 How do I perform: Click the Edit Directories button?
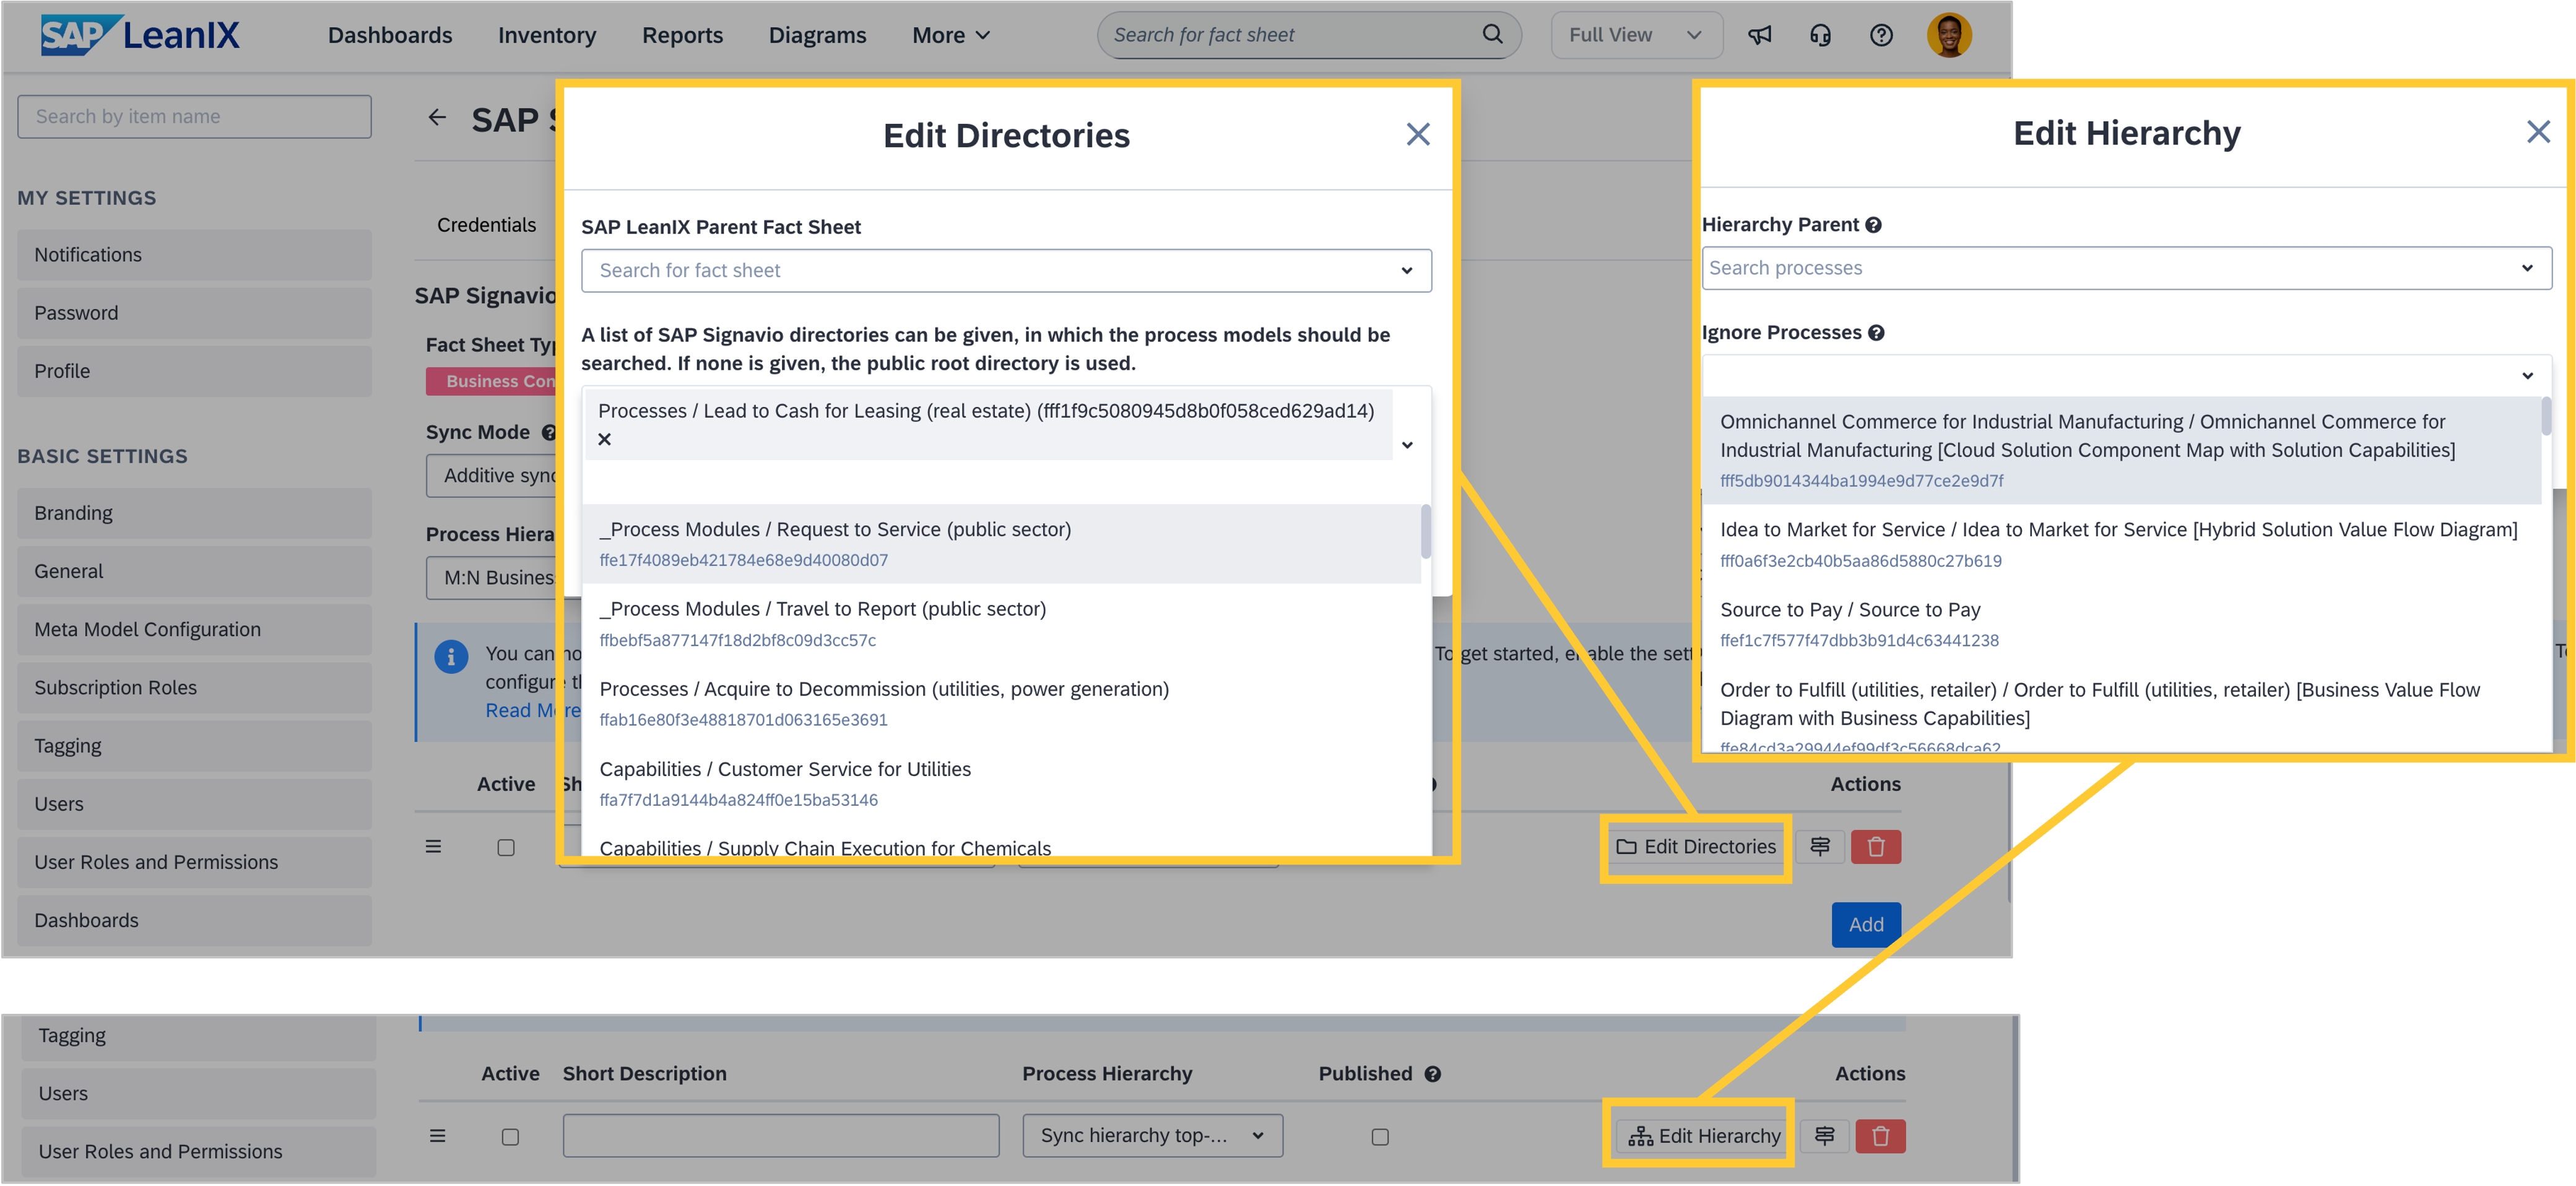[1696, 847]
